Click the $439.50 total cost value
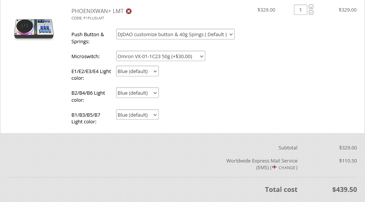Image resolution: width=365 pixels, height=202 pixels. click(345, 190)
